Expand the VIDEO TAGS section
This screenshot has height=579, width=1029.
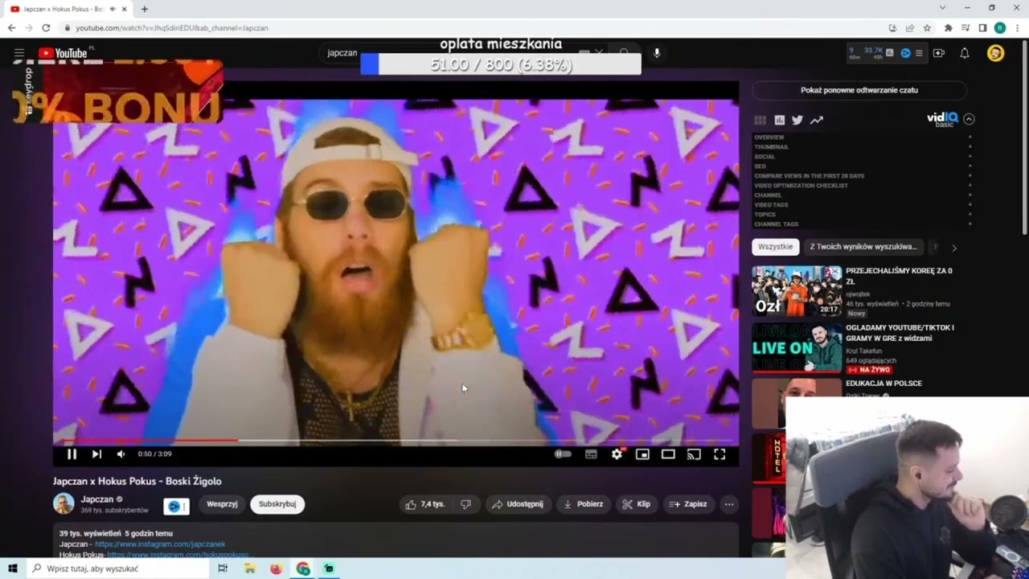point(863,205)
